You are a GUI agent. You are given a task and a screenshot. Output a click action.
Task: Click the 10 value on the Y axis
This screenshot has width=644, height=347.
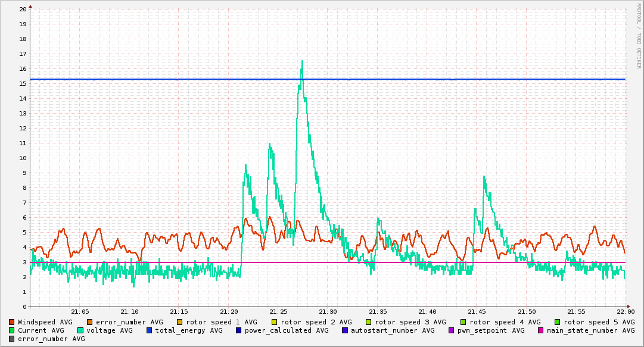click(x=23, y=158)
